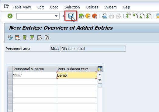Click the Print icon
159x112 pixels.
point(105,16)
